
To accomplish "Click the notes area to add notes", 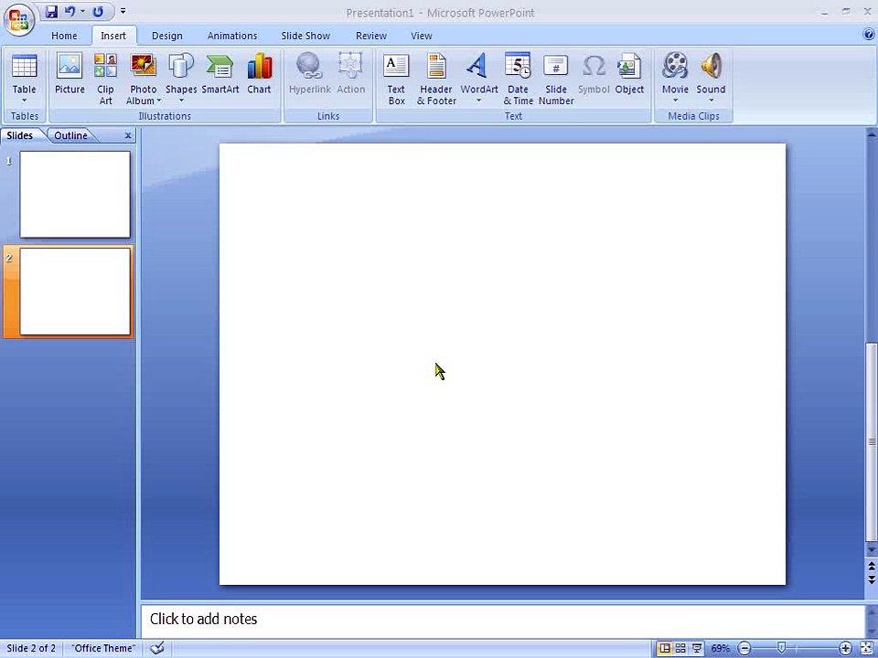I will [502, 620].
